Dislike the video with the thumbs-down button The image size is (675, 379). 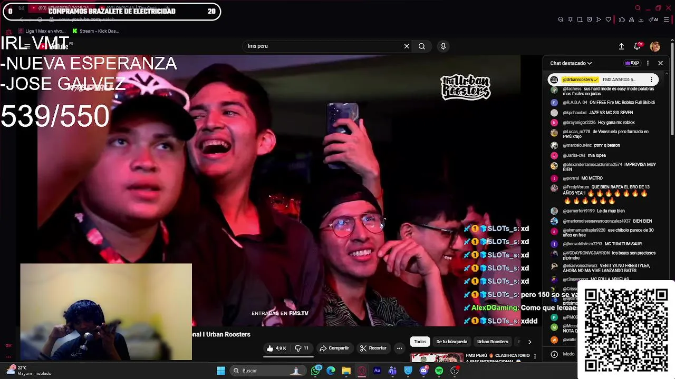pyautogui.click(x=302, y=348)
